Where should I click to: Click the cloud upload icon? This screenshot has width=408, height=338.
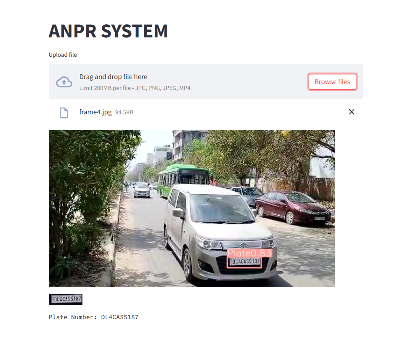(x=64, y=82)
